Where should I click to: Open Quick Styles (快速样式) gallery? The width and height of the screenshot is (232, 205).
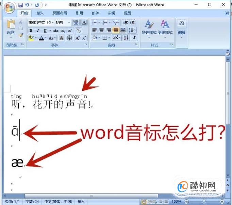coord(149,29)
